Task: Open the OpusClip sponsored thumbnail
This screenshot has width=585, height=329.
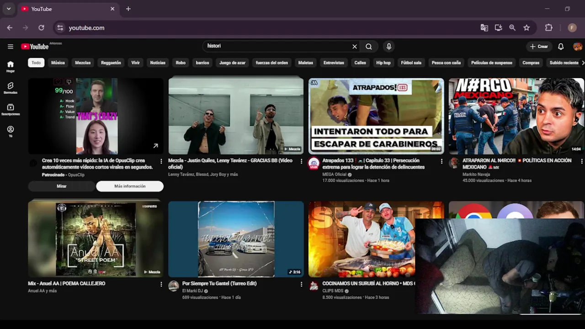Action: pos(96,116)
